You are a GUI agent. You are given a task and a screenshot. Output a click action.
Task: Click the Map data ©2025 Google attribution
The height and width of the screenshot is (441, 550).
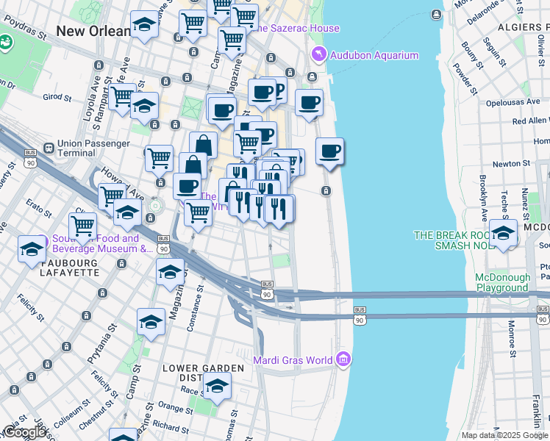pyautogui.click(x=504, y=435)
